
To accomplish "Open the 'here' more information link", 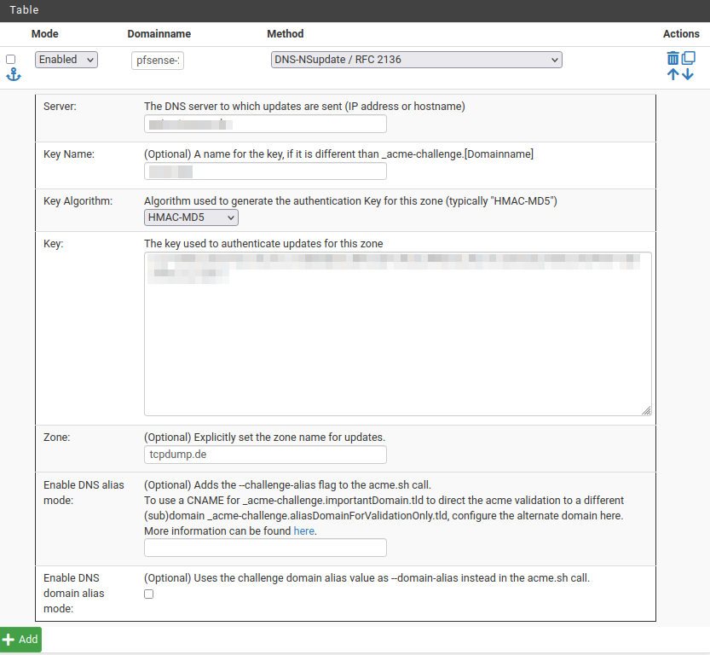I will point(304,530).
